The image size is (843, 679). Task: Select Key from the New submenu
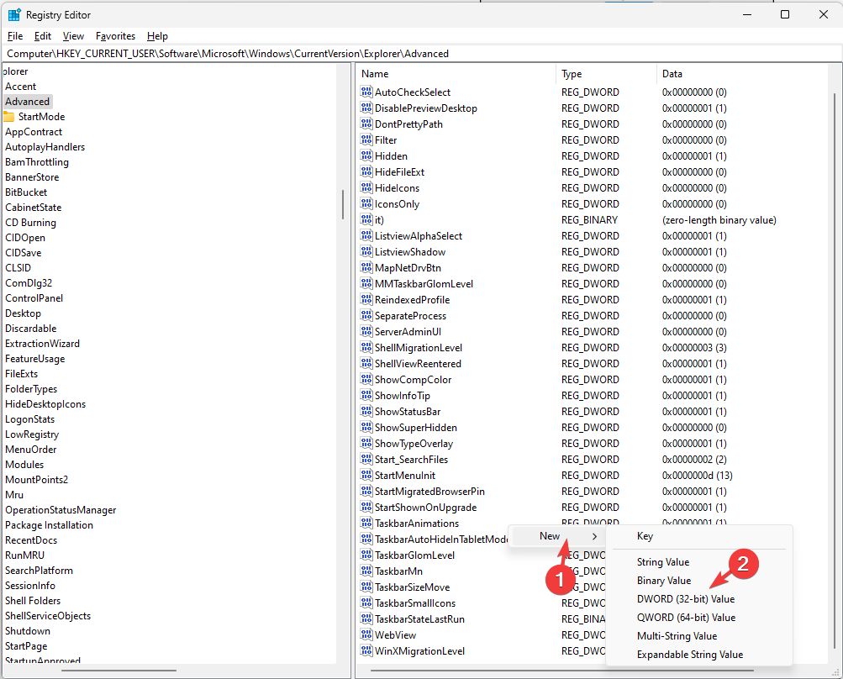coord(645,536)
